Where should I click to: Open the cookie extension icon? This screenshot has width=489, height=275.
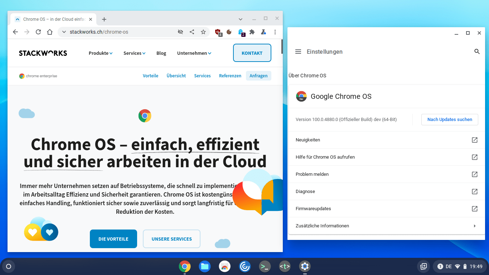(229, 32)
